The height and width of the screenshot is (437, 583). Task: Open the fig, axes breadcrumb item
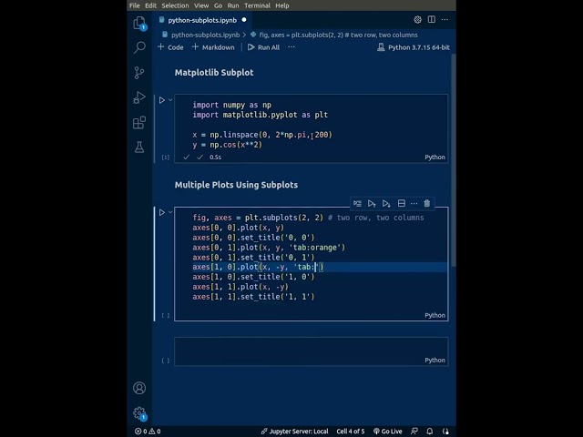point(334,35)
